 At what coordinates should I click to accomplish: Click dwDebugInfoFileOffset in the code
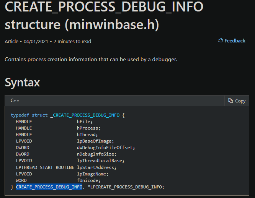point(106,148)
